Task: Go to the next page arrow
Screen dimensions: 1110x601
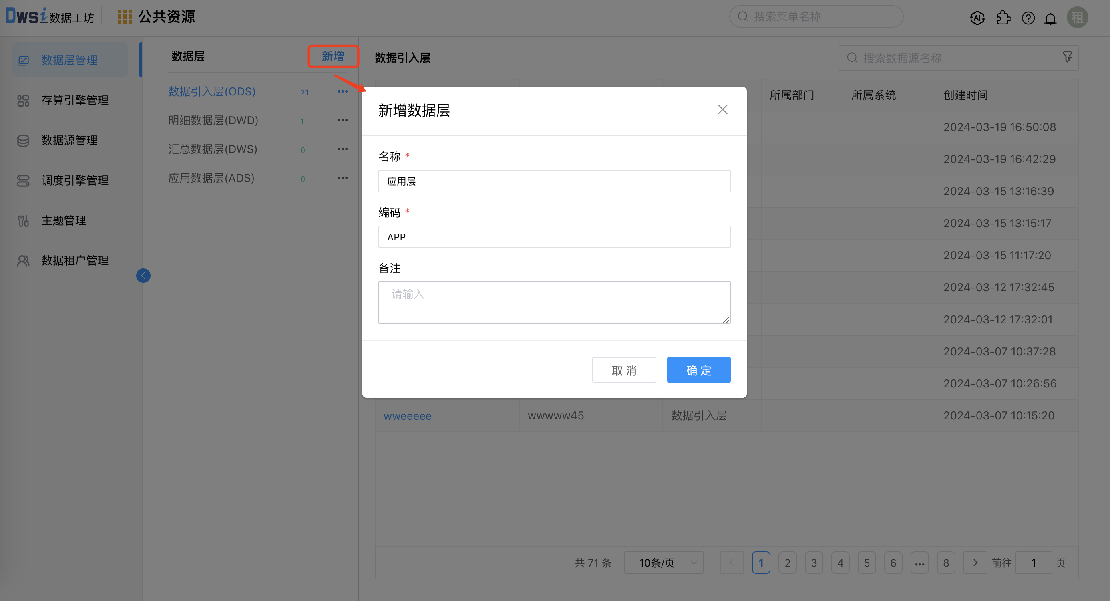Action: click(975, 563)
